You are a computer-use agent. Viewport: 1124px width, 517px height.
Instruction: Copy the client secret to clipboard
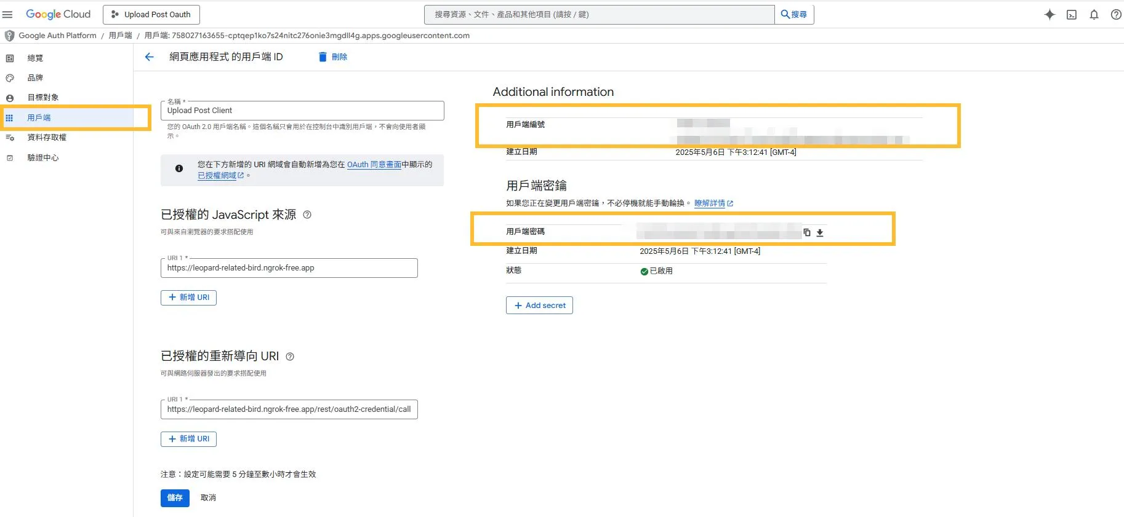807,232
